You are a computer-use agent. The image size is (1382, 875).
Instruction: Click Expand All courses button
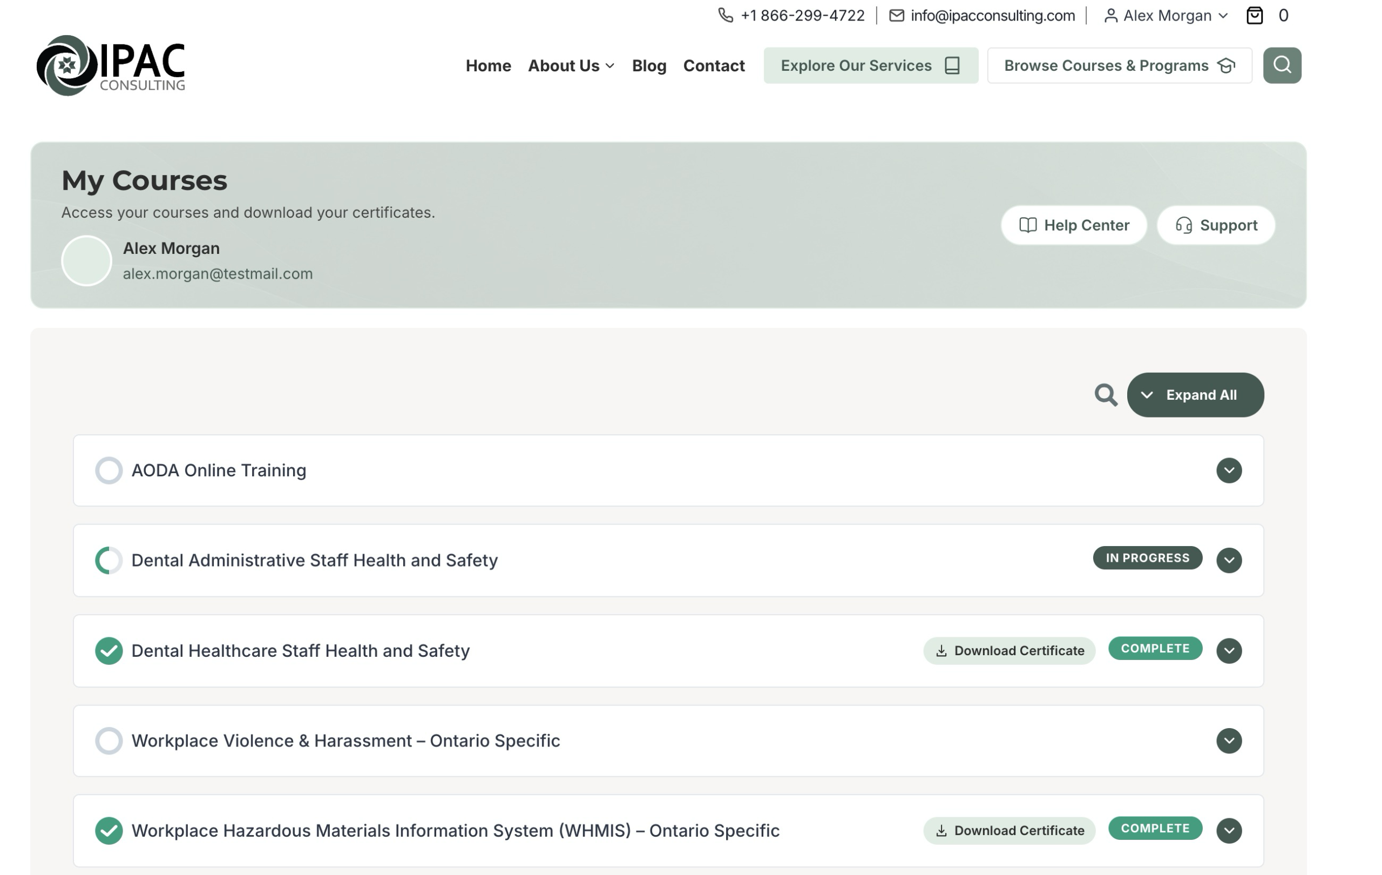point(1195,395)
